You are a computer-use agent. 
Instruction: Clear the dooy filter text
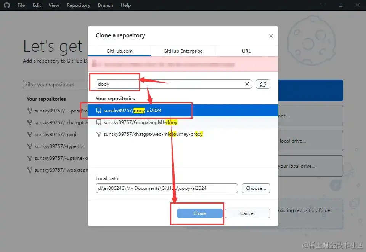[x=247, y=84]
